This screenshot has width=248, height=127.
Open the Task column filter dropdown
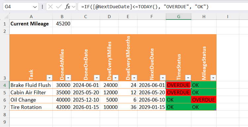50,78
